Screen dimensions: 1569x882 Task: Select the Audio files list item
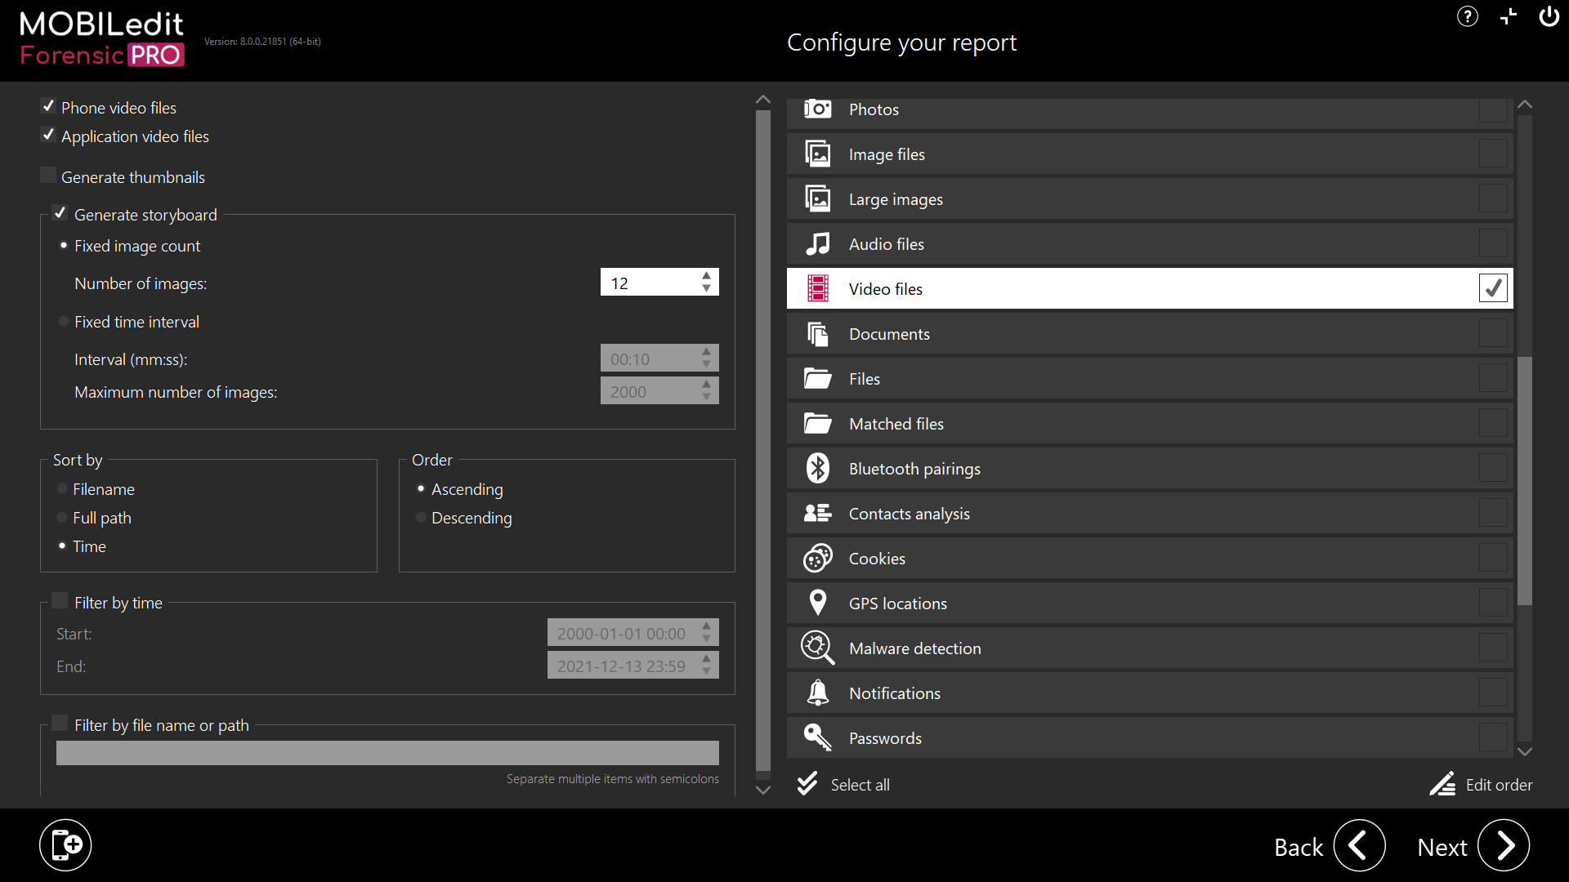pos(887,244)
